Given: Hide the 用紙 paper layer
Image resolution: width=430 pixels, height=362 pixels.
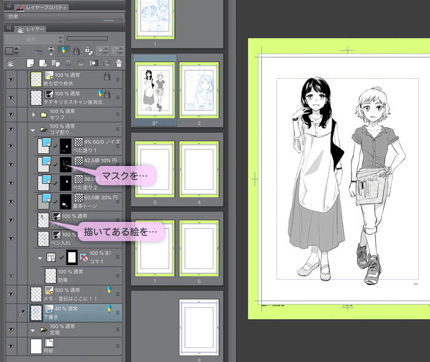Looking at the screenshot, I should (x=11, y=347).
